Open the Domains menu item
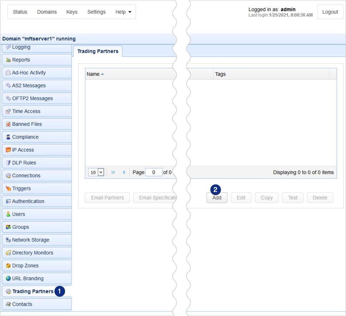The width and height of the screenshot is (346, 316). click(x=47, y=12)
